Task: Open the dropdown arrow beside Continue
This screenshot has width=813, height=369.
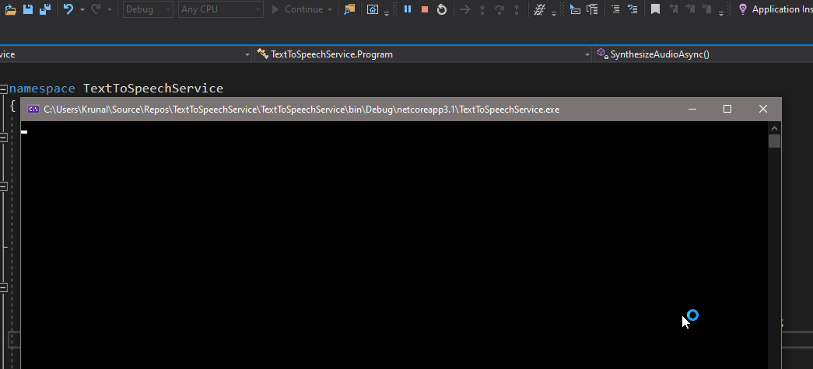Action: click(x=331, y=10)
